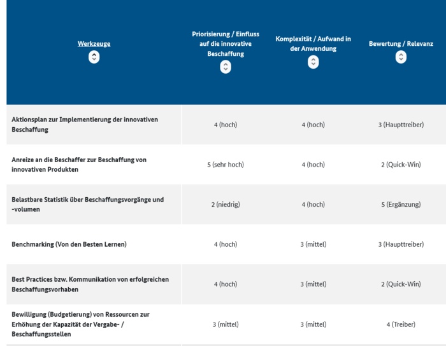Select the "2 (niedrig)" priority cell
Viewport: 446px width, 346px height.
pyautogui.click(x=226, y=205)
